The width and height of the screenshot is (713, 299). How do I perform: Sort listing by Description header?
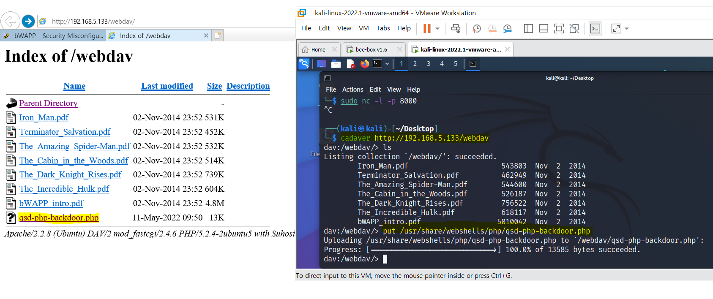pos(248,86)
